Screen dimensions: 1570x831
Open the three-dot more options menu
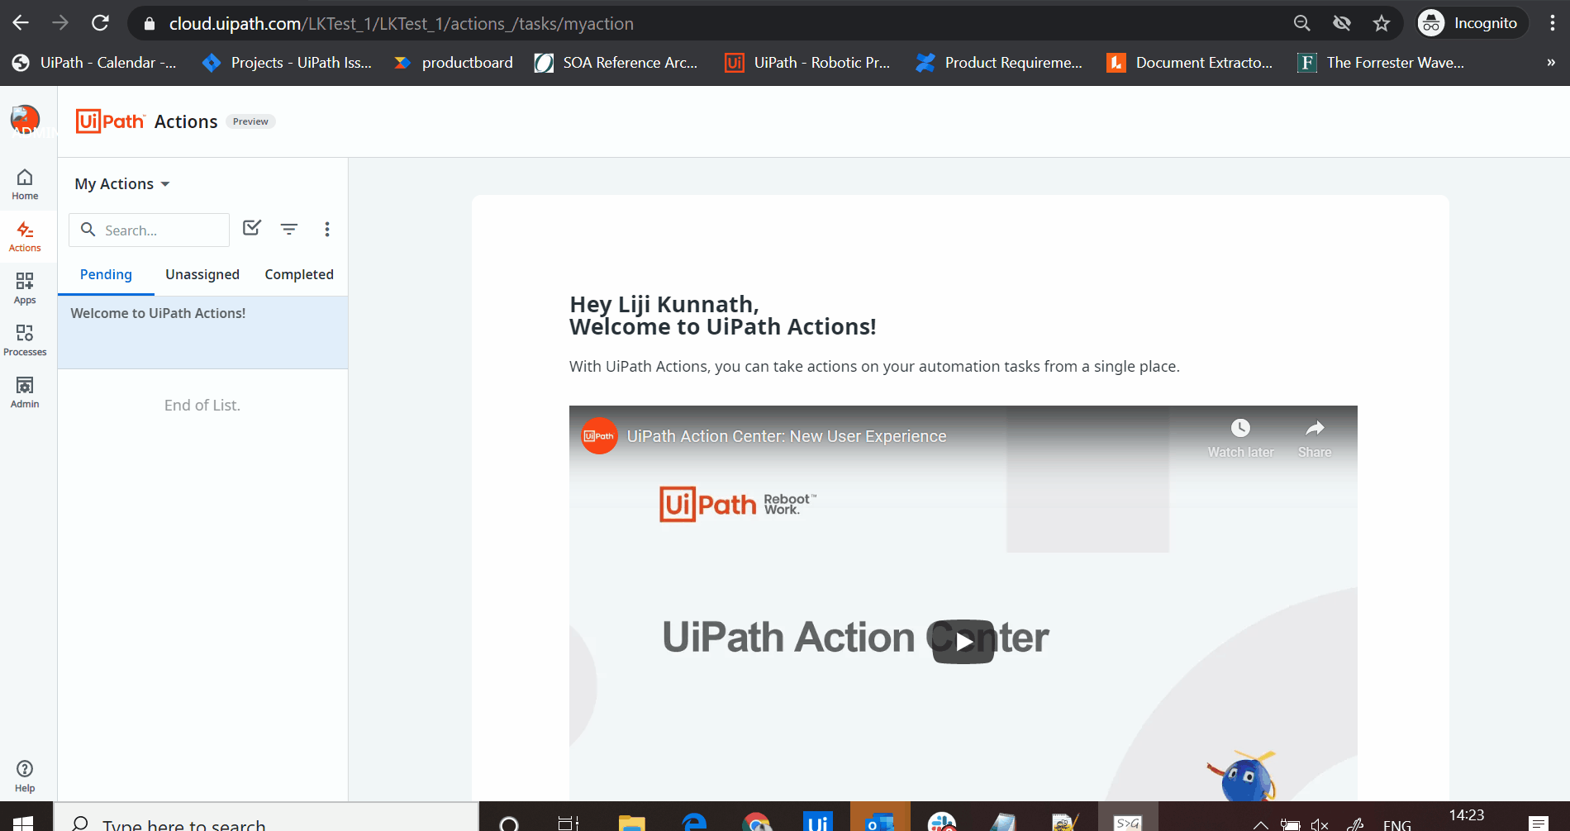[327, 229]
